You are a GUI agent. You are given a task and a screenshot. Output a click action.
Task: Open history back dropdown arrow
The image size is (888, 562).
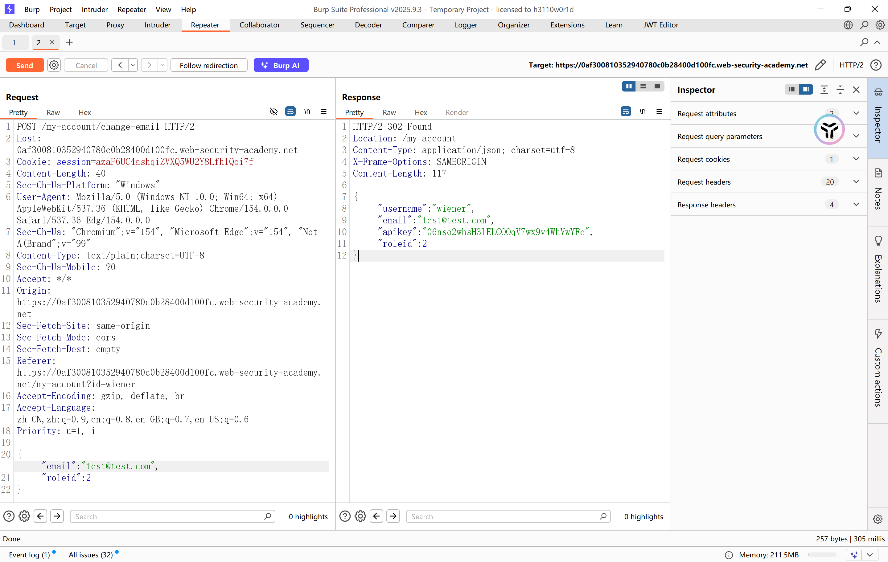[133, 65]
